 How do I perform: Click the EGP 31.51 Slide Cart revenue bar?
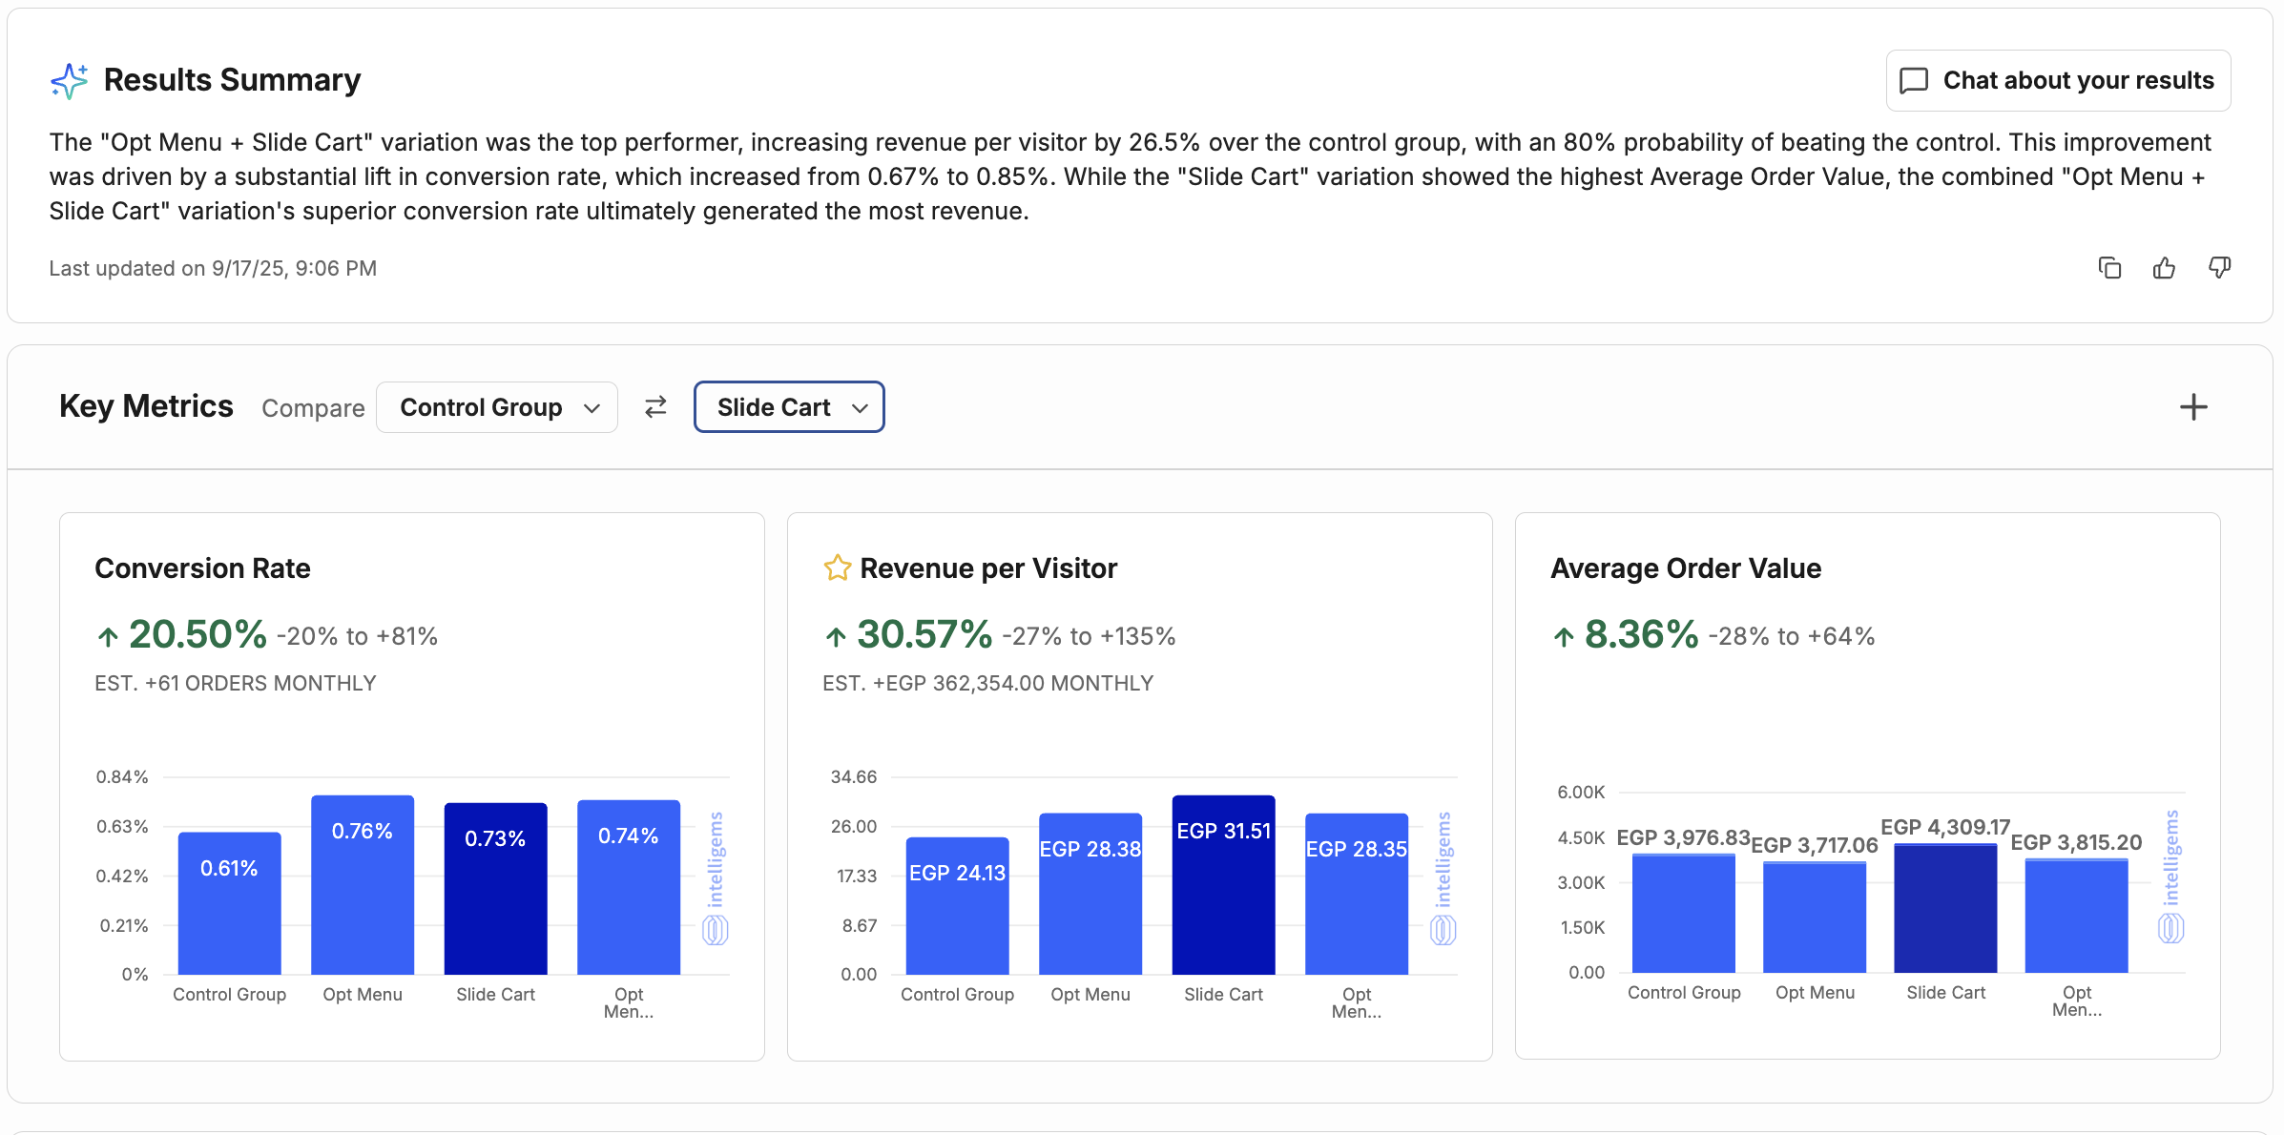(1223, 885)
